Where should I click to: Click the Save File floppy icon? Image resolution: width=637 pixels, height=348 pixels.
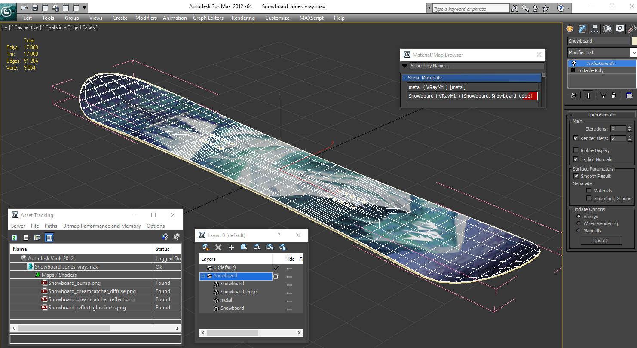tap(35, 8)
